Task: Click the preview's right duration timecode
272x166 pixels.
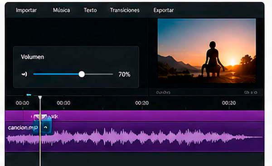Action: tap(251, 92)
